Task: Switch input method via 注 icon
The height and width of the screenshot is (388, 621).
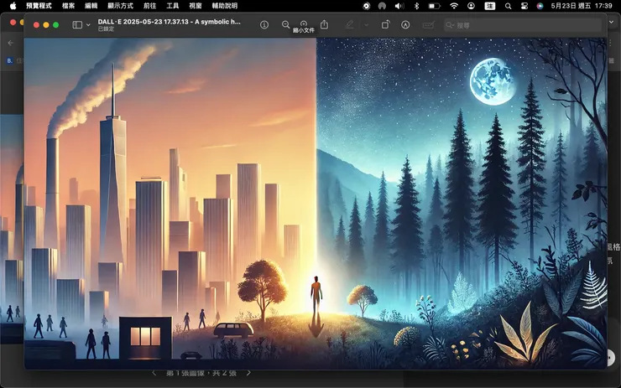Action: tap(490, 6)
